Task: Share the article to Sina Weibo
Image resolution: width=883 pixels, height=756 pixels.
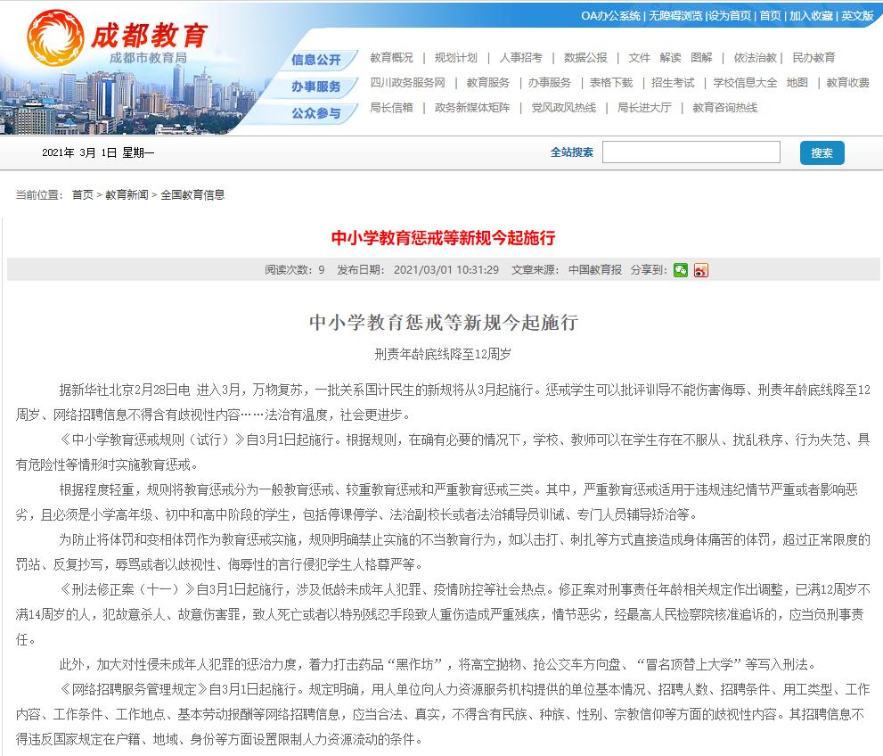Action: [701, 269]
